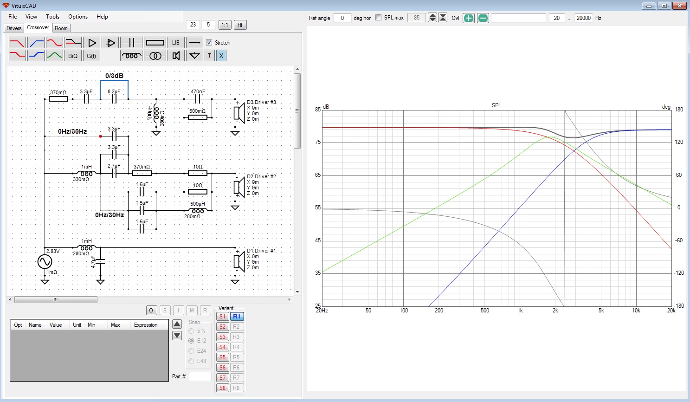Switch to the Room tab
This screenshot has width=690, height=402.
click(x=61, y=28)
